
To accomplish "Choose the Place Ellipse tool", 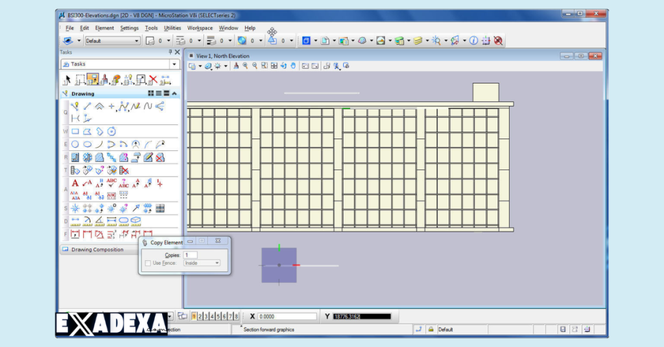I will (88, 144).
